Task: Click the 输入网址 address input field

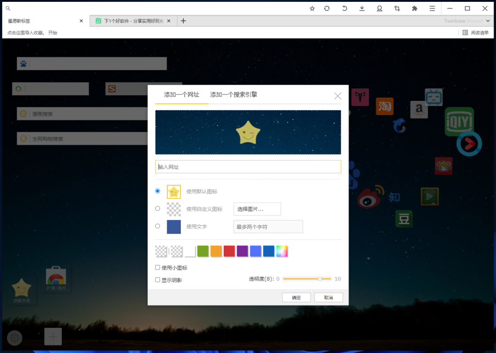Action: coord(248,166)
